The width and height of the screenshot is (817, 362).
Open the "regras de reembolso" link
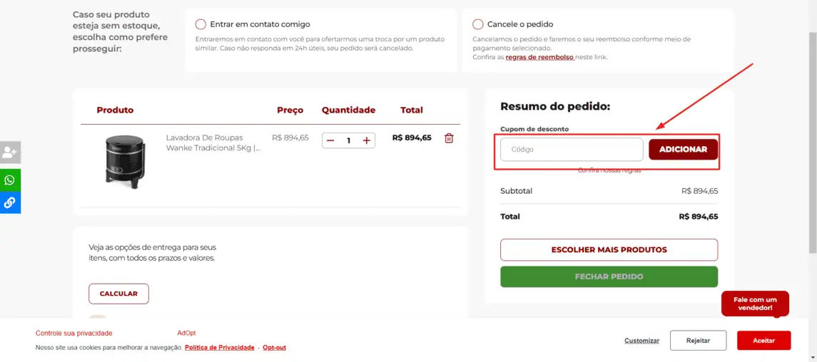click(x=539, y=57)
